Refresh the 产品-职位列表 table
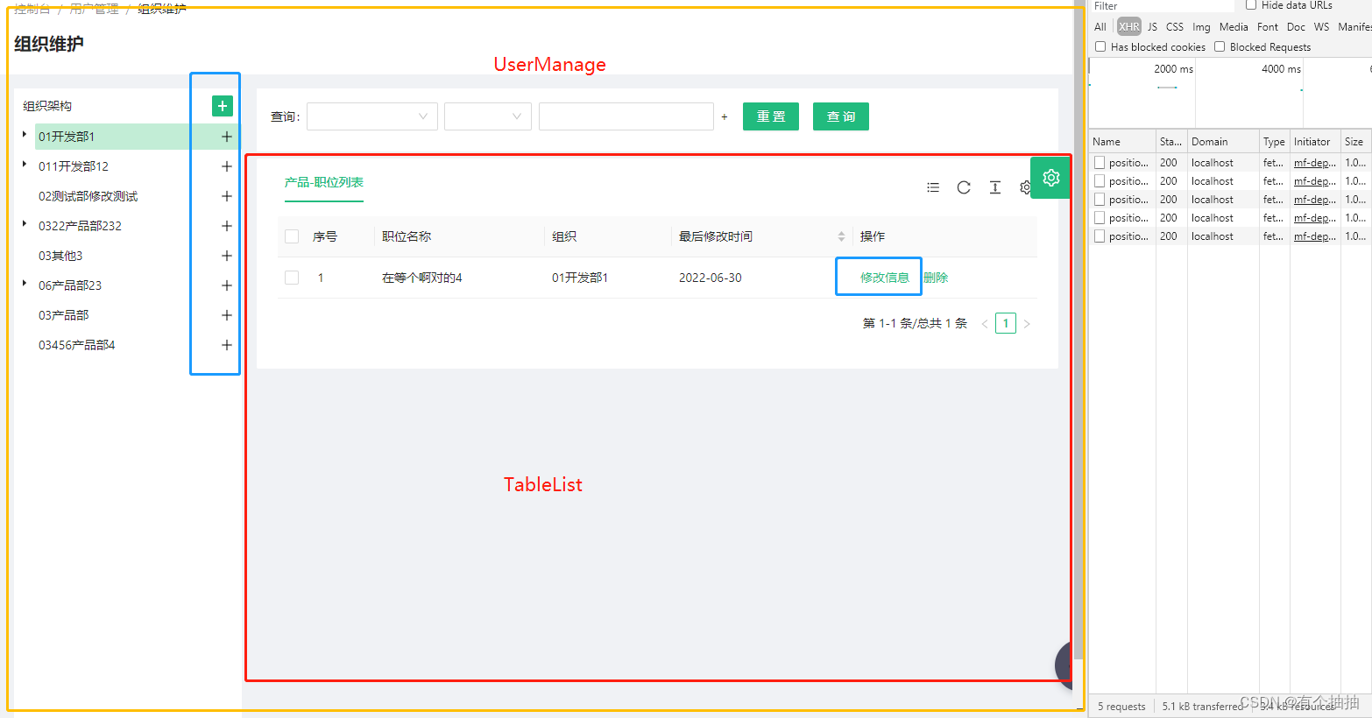The width and height of the screenshot is (1372, 718). point(964,187)
